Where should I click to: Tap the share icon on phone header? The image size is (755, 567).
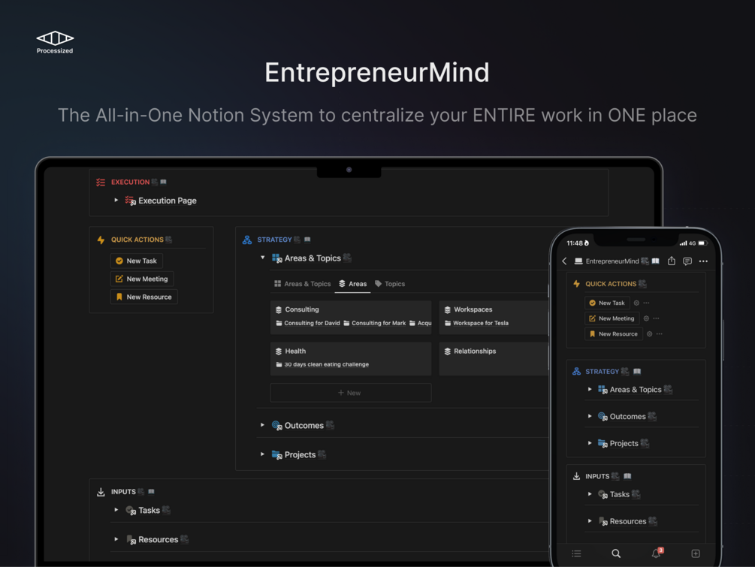671,261
